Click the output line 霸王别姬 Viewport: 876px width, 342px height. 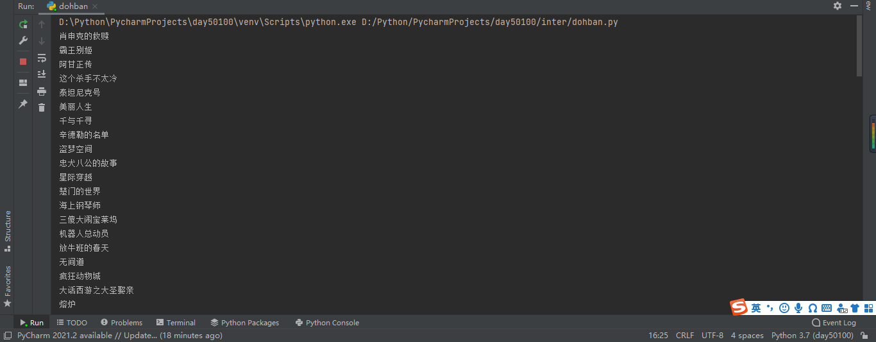[x=76, y=50]
